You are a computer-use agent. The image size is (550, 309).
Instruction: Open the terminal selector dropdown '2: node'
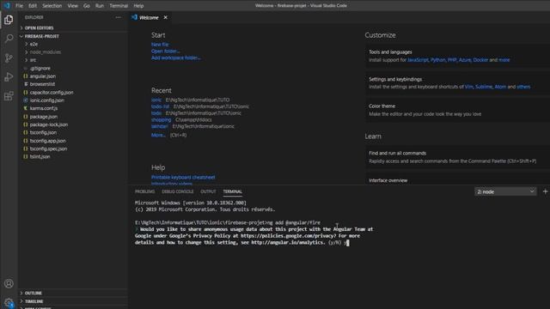505,191
